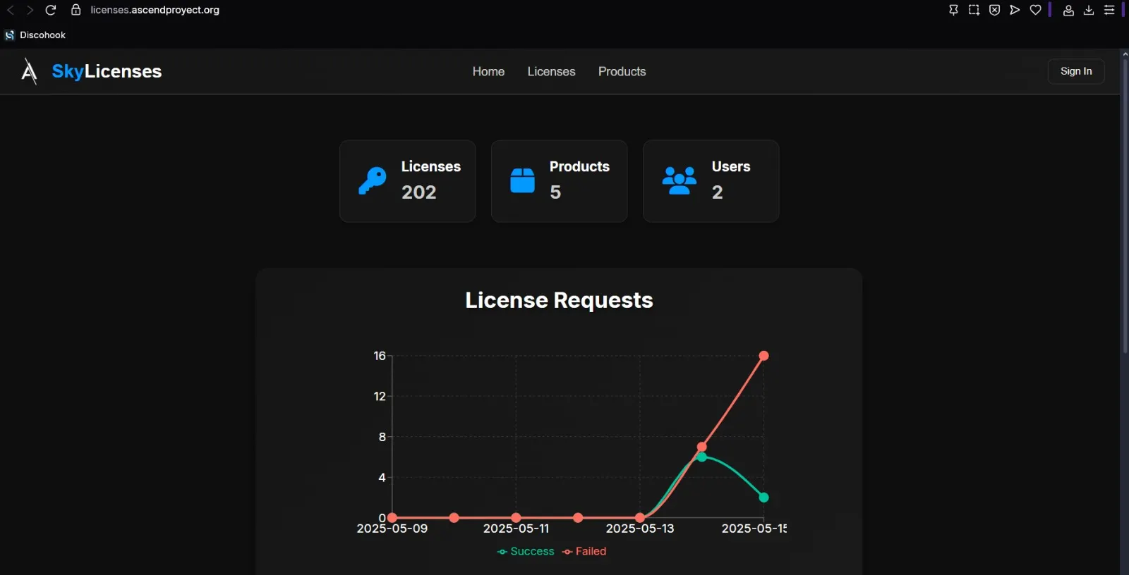Click the pin icon in browser toolbar
1129x575 pixels.
pos(953,10)
